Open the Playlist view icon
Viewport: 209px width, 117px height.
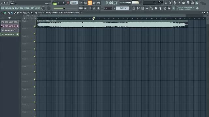tap(134, 8)
